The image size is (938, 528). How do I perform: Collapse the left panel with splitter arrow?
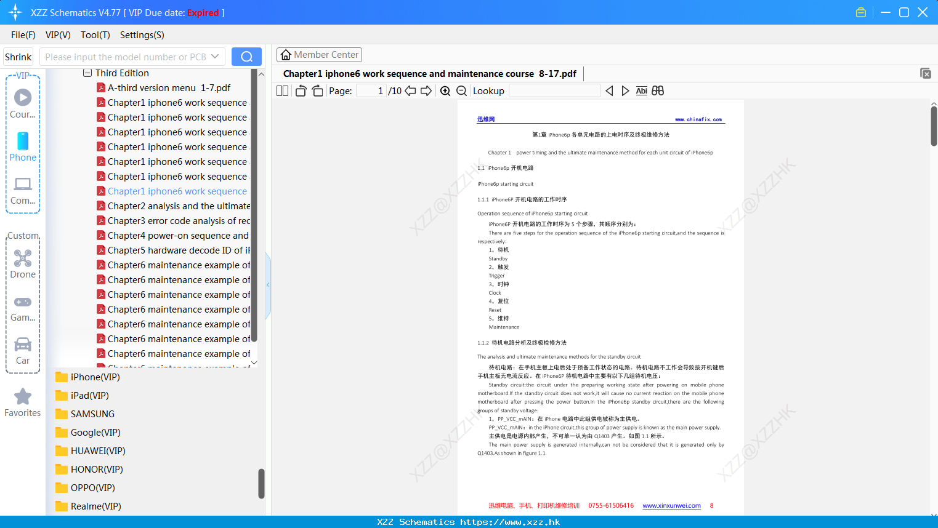point(268,285)
